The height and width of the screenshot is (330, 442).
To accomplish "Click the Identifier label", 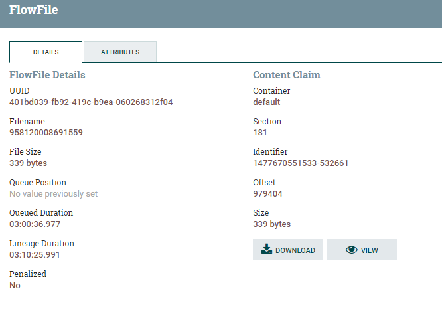I will tap(270, 152).
